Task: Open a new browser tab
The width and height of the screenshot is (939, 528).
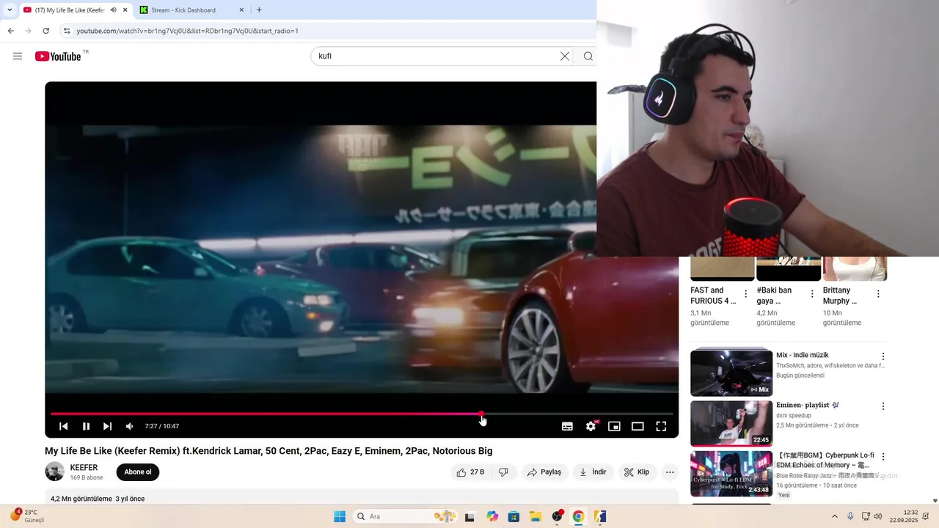Action: coord(259,10)
